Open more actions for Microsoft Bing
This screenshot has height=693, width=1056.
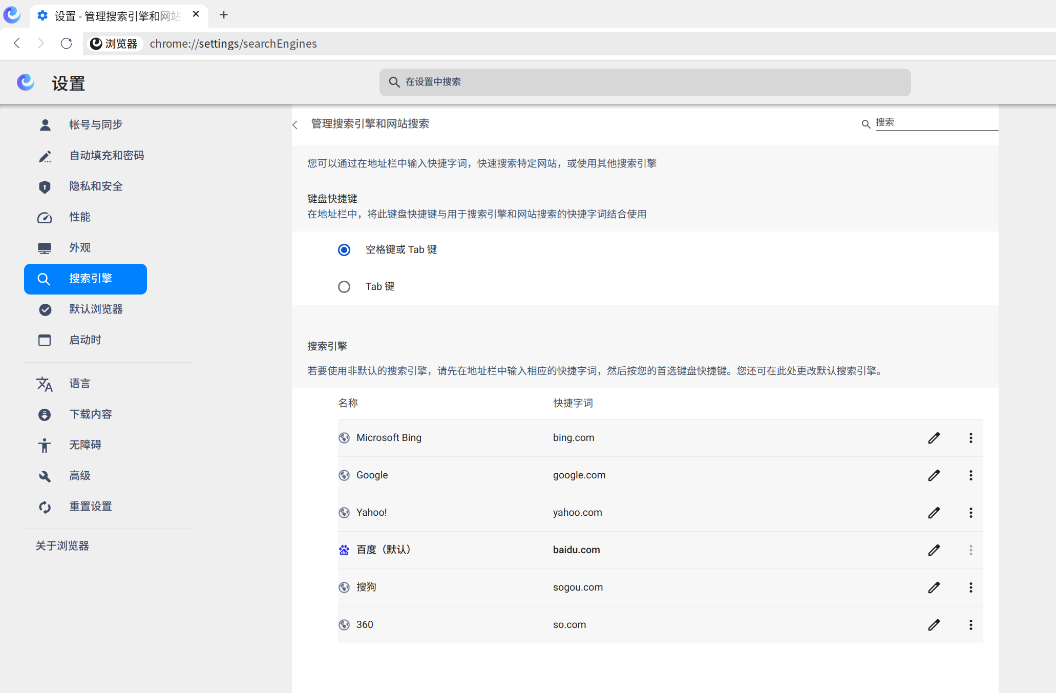coord(970,438)
